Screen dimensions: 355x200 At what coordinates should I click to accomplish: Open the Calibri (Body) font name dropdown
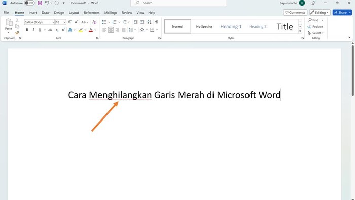[53, 22]
